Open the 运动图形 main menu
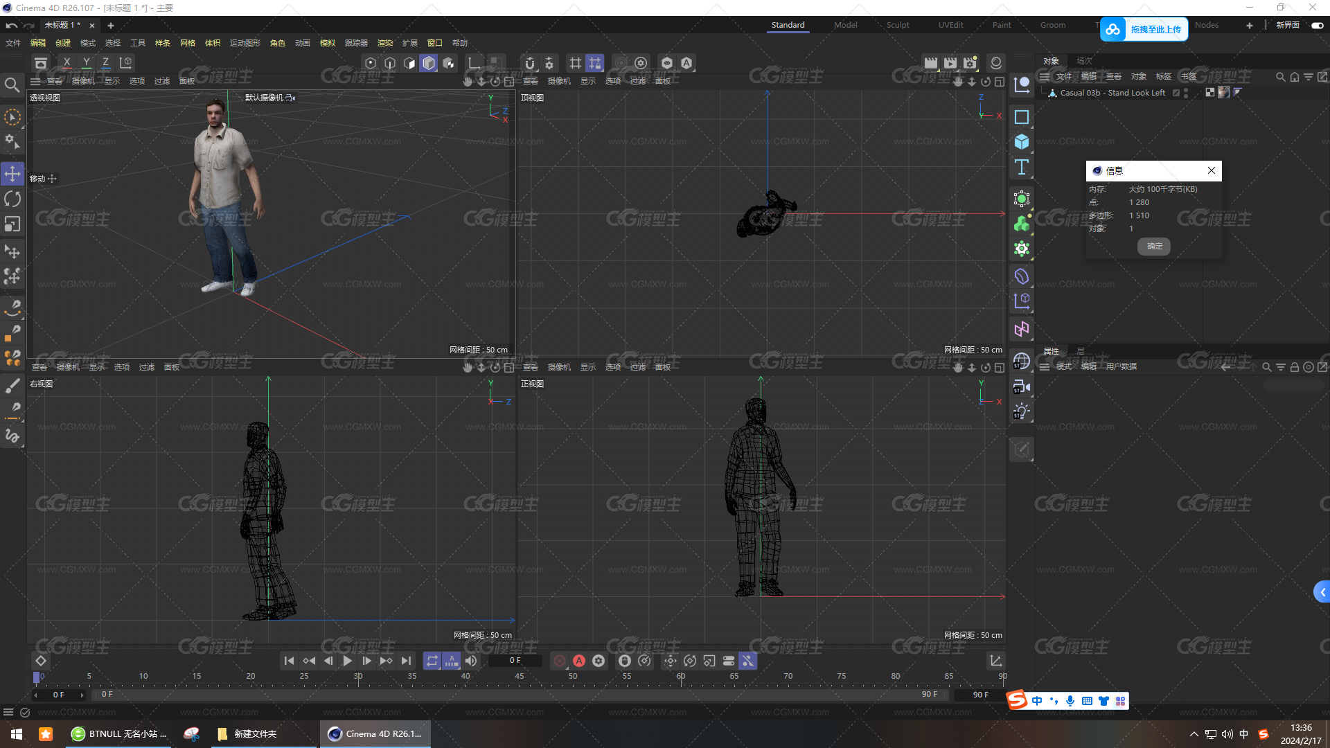The image size is (1330, 748). (x=245, y=43)
